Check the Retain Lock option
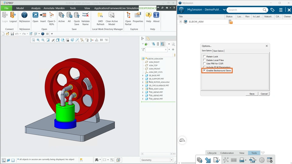 tap(204, 56)
